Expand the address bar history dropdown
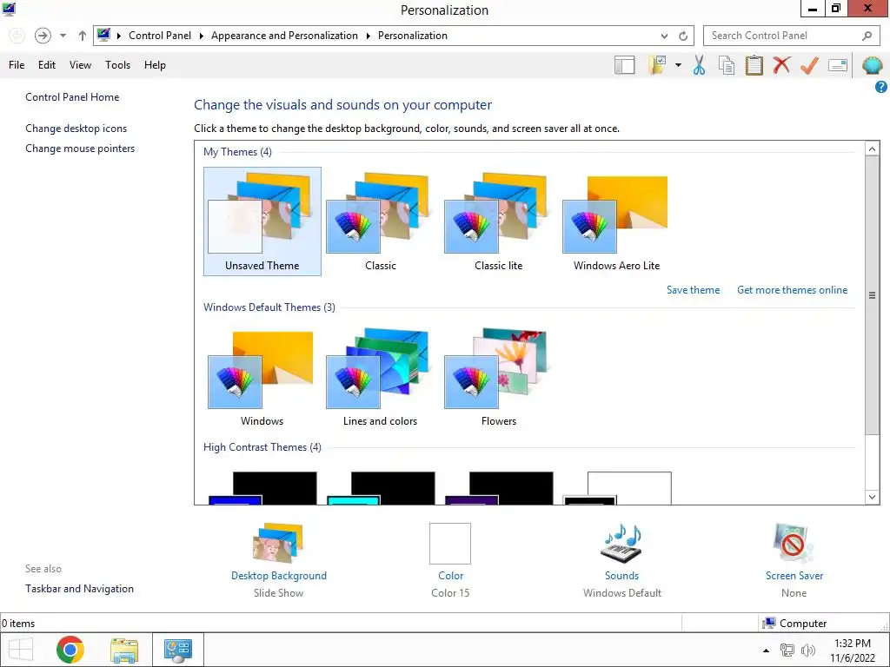Viewport: 890px width, 667px height. [664, 36]
